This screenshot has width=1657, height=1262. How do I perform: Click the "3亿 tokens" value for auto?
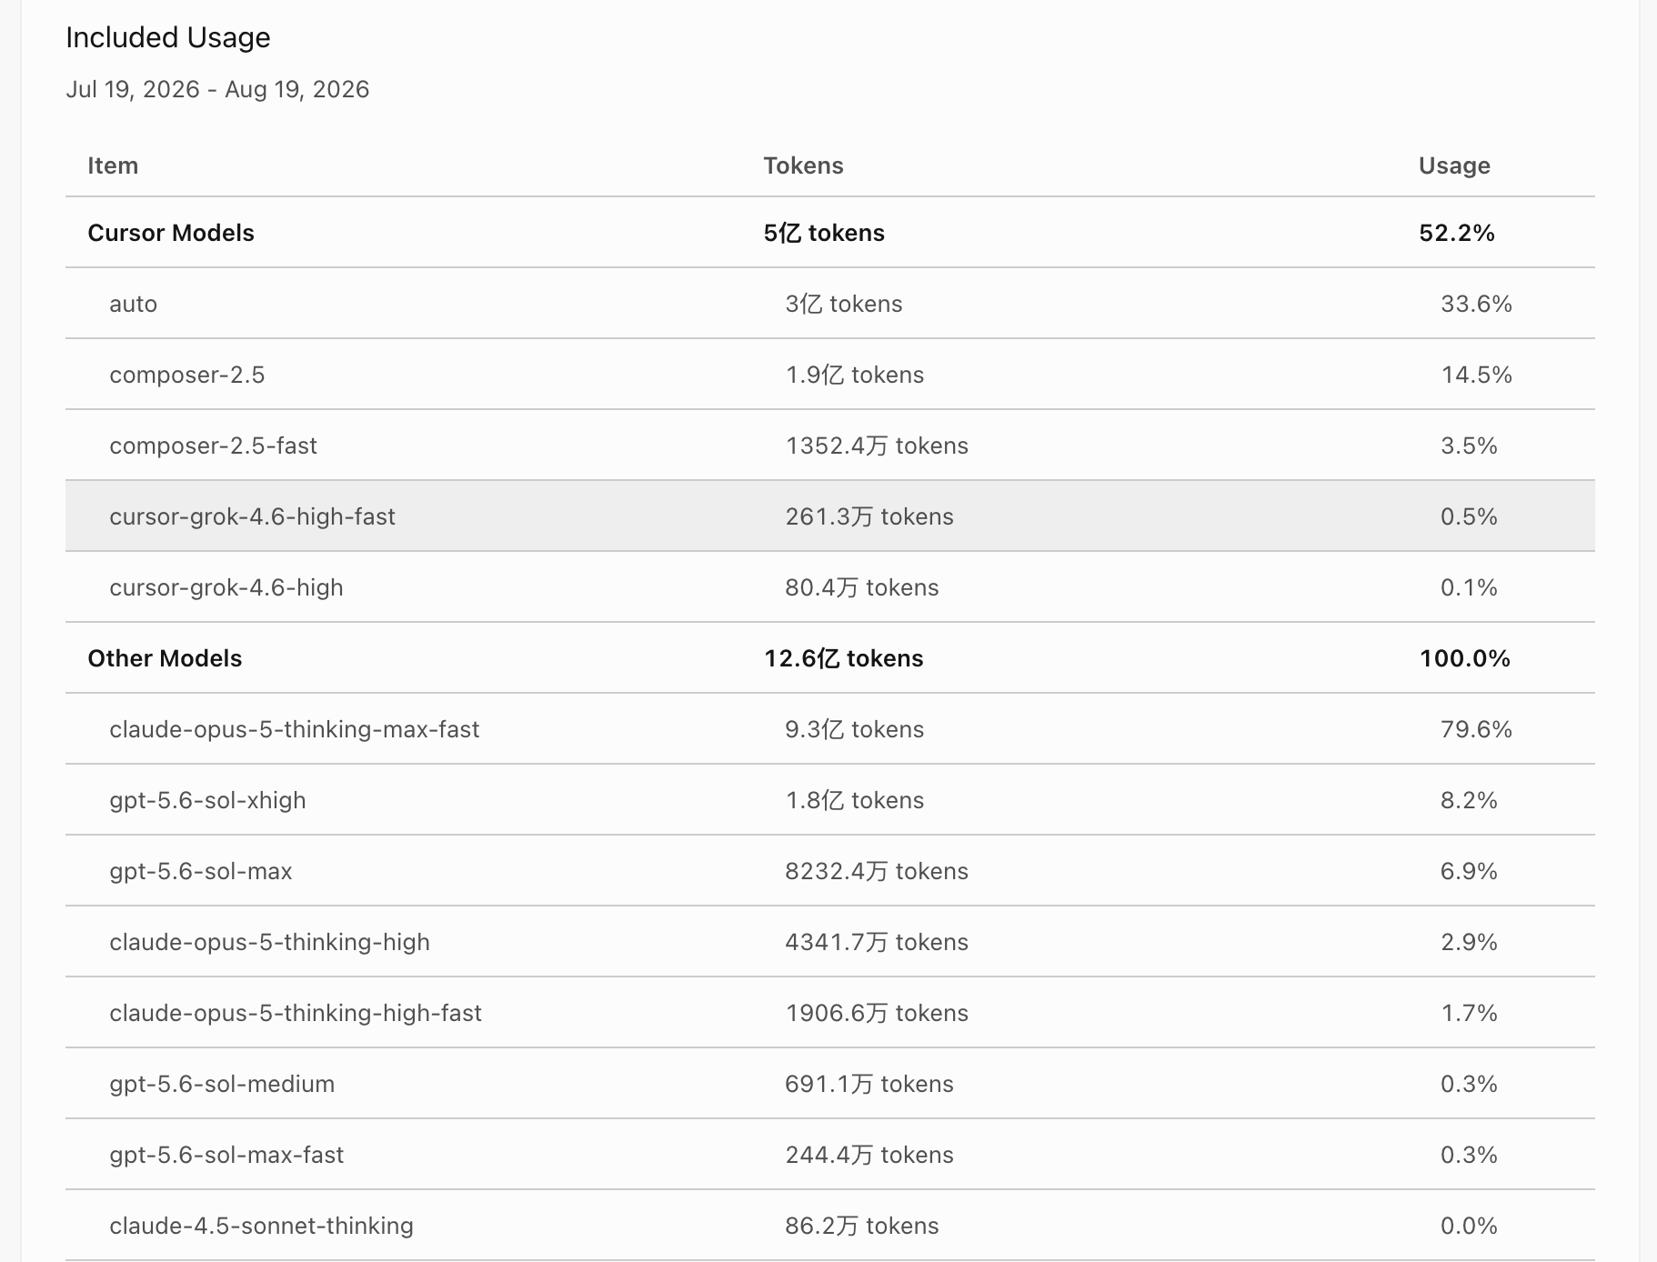[x=844, y=304]
